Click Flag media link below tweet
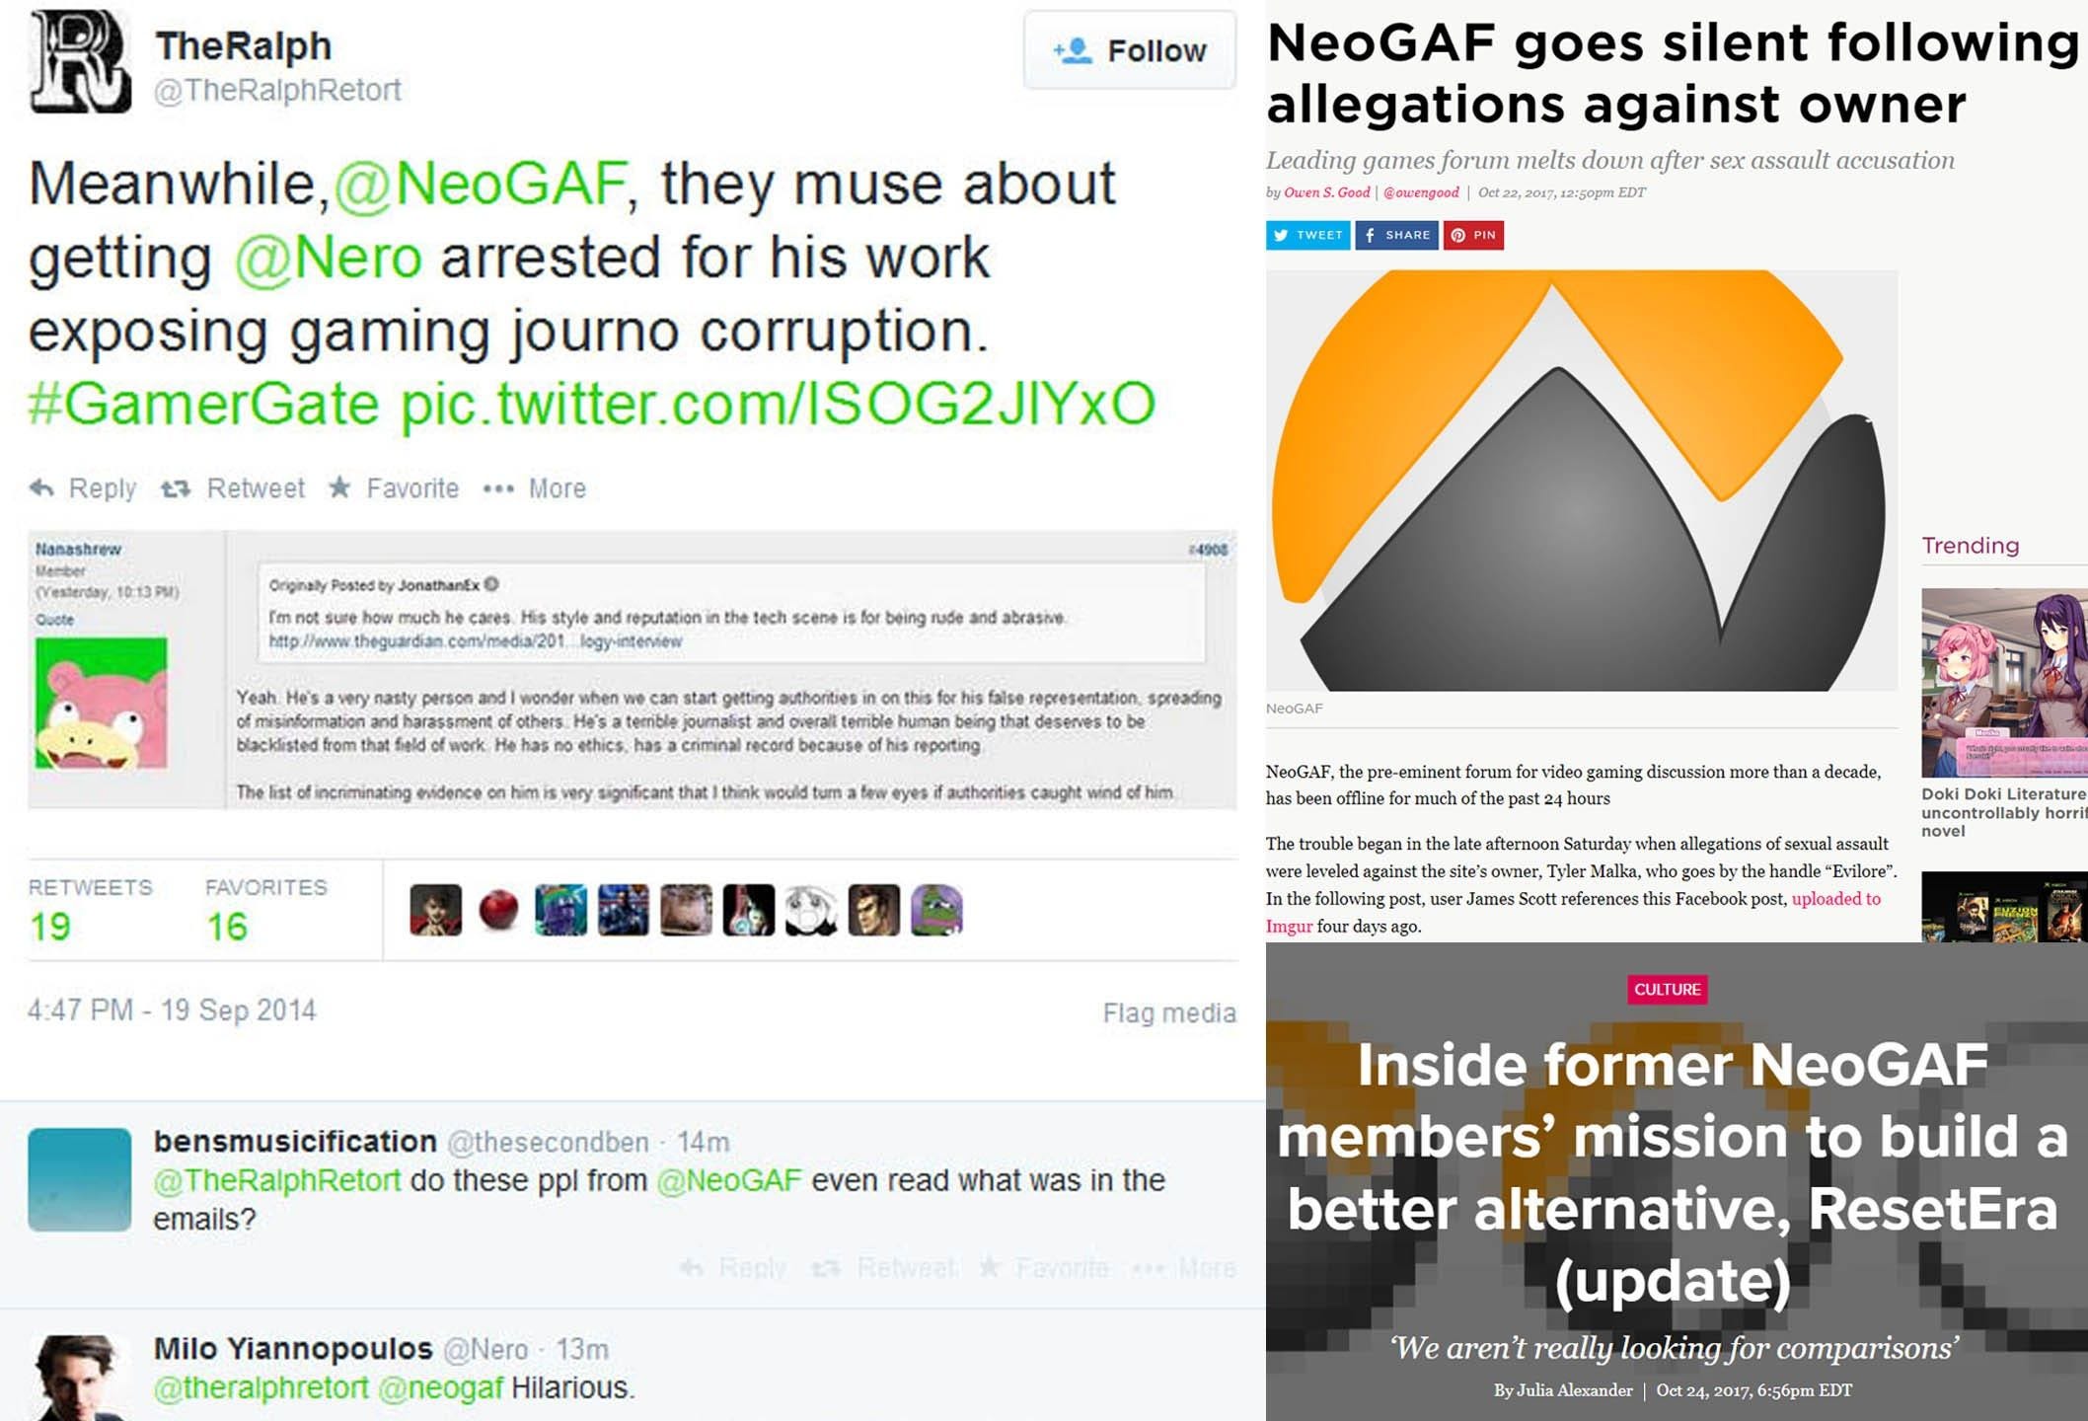 coord(1169,1012)
